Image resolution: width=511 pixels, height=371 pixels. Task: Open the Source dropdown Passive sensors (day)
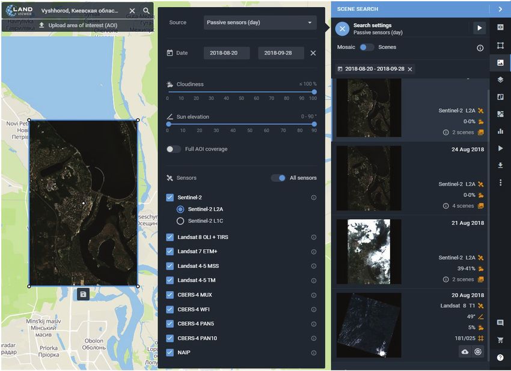click(x=260, y=22)
